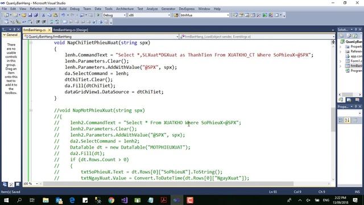Close the Solution Explorer panel

[360, 30]
